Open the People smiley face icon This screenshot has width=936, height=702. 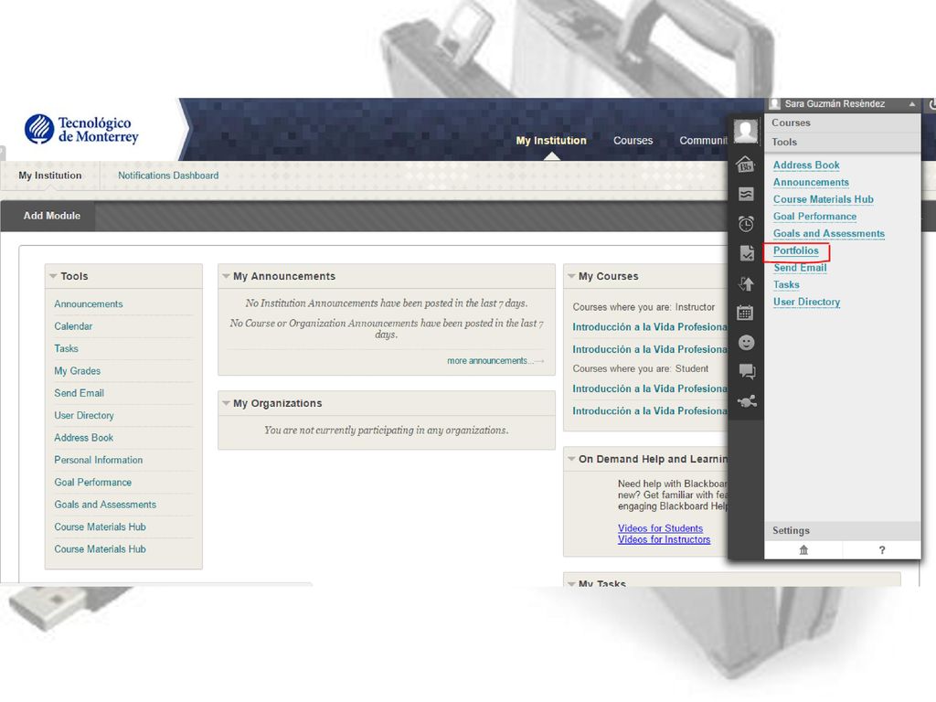pos(746,342)
